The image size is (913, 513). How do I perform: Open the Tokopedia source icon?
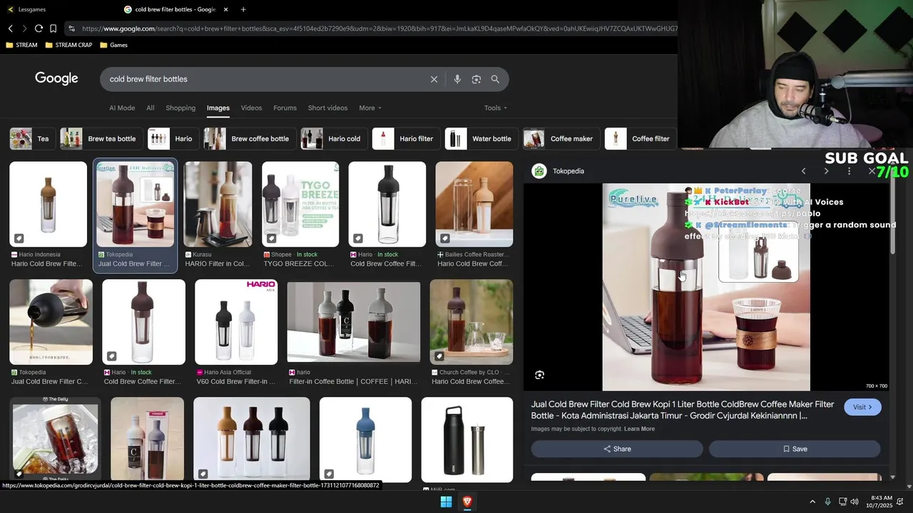pos(539,171)
